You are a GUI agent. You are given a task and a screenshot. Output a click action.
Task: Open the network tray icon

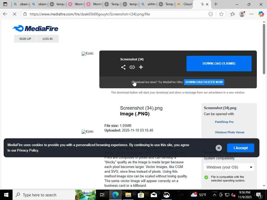227,195
